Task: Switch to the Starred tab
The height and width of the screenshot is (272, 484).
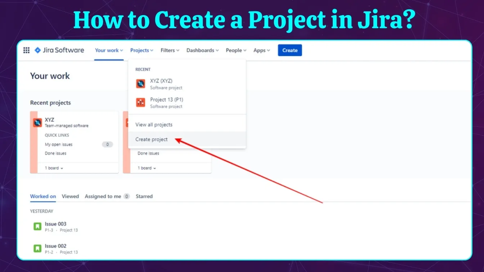Action: [x=144, y=196]
